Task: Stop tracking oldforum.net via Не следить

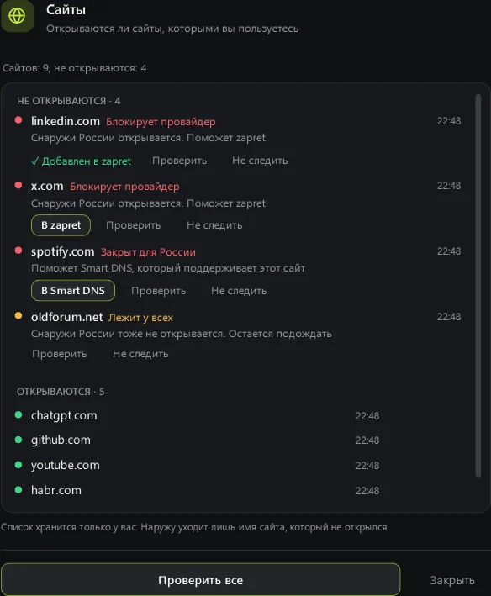Action: [140, 354]
